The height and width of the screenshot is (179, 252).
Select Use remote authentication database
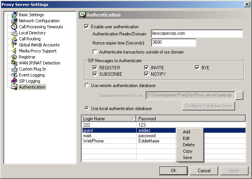[x=87, y=85]
